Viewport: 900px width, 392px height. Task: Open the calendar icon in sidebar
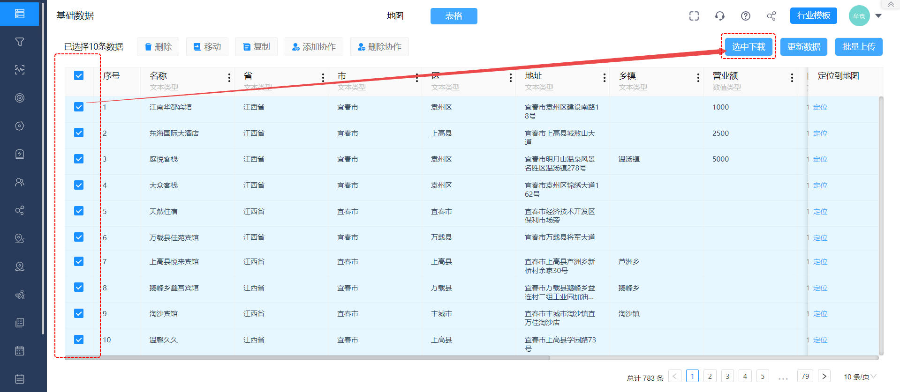click(x=20, y=351)
